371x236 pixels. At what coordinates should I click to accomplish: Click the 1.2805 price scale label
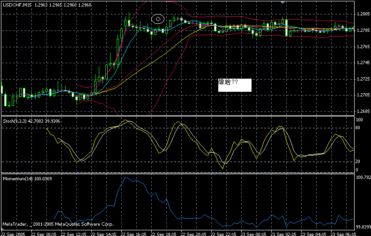point(363,14)
